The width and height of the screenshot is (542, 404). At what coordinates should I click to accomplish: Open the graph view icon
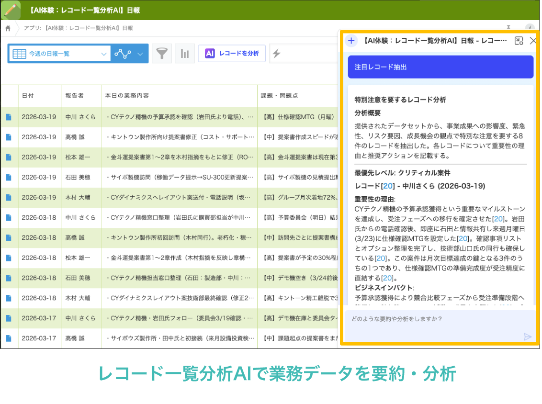pyautogui.click(x=123, y=54)
